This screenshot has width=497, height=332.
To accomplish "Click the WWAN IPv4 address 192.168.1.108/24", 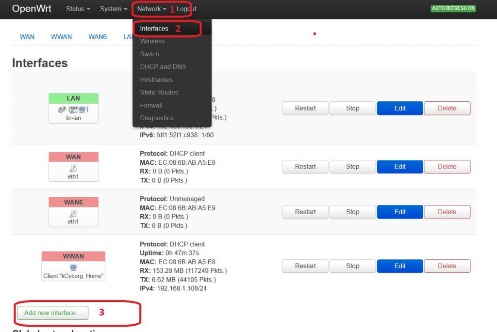I will point(182,289).
